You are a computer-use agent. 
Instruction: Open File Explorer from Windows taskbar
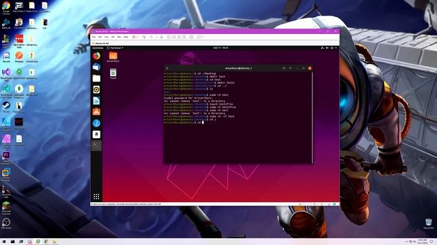pos(55,242)
